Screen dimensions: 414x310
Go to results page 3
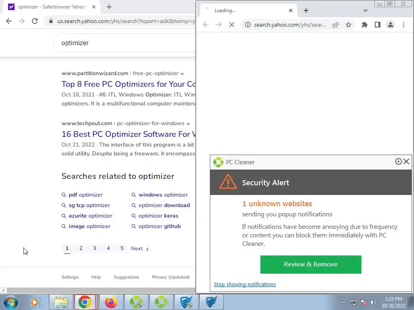click(x=95, y=248)
